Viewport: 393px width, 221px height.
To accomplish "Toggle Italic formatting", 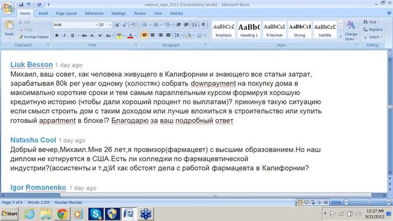I will pos(64,36).
